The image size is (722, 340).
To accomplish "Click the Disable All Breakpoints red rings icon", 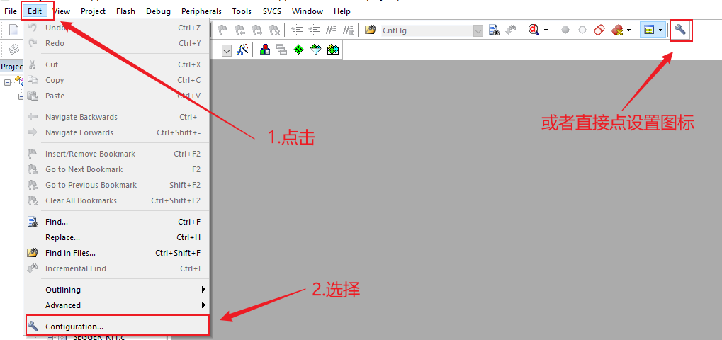I will click(599, 30).
